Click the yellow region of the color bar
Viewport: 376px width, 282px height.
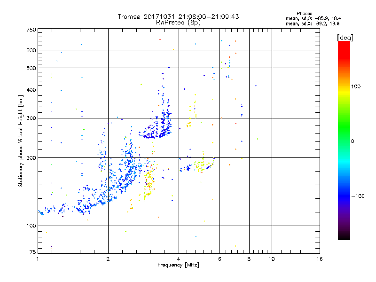tap(344, 92)
